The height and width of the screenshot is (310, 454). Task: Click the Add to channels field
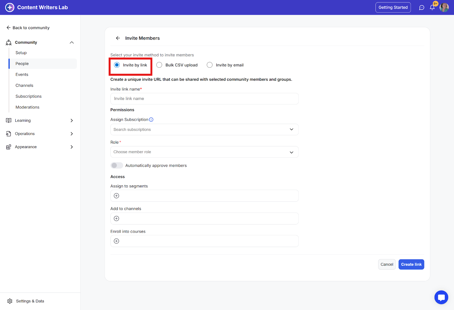click(x=204, y=219)
